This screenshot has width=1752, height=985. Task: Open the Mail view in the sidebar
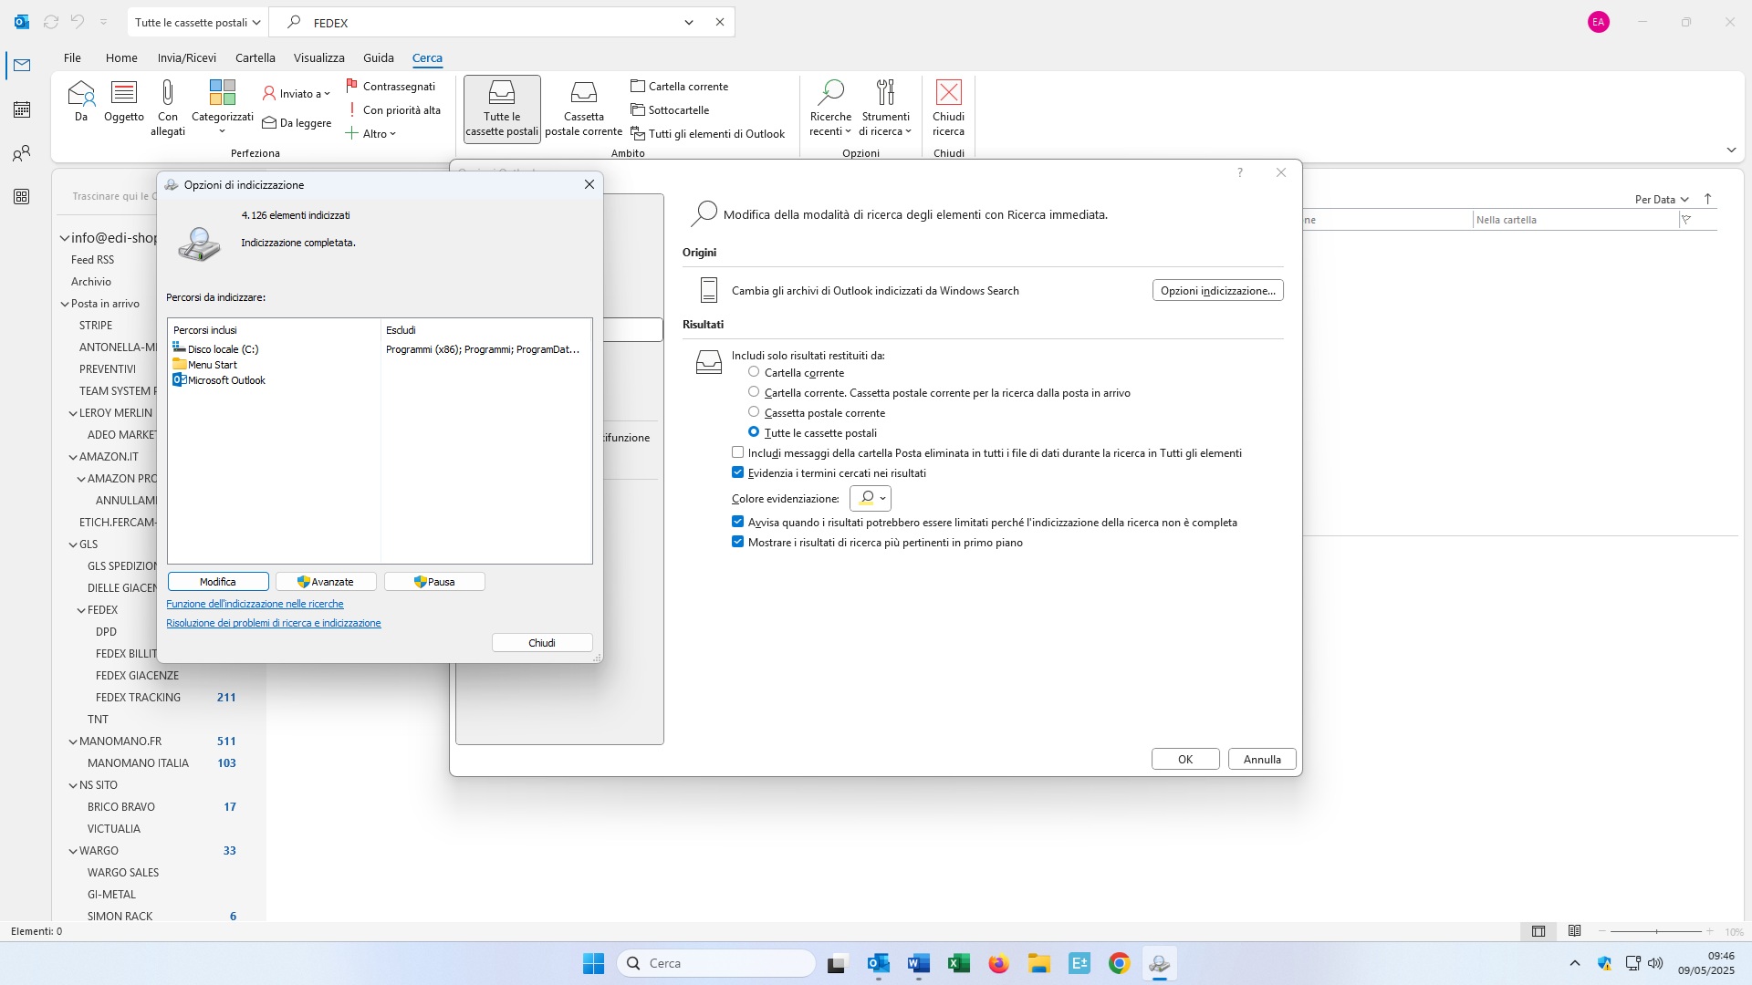(x=22, y=66)
